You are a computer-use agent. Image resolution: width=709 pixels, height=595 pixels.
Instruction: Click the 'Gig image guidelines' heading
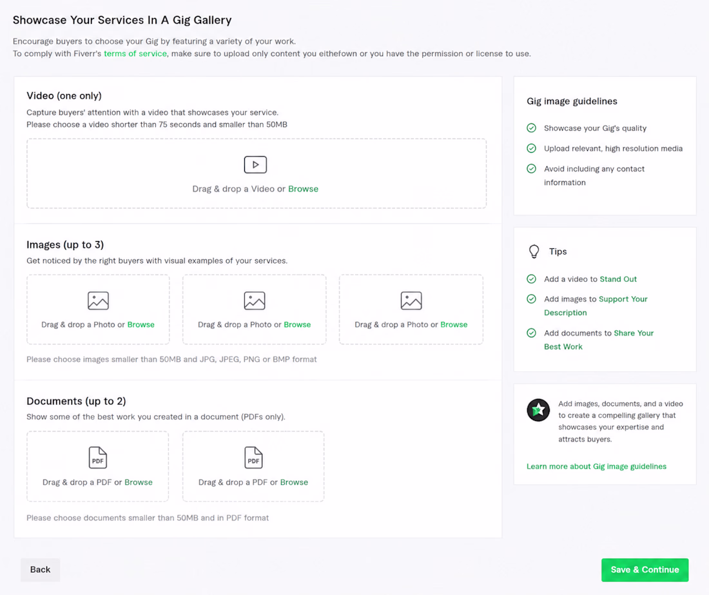[x=572, y=101]
